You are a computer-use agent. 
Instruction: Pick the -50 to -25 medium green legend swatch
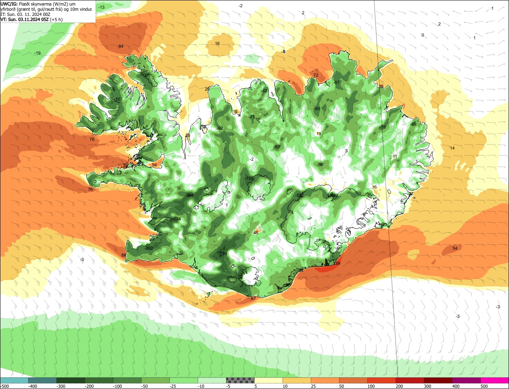[155, 380]
